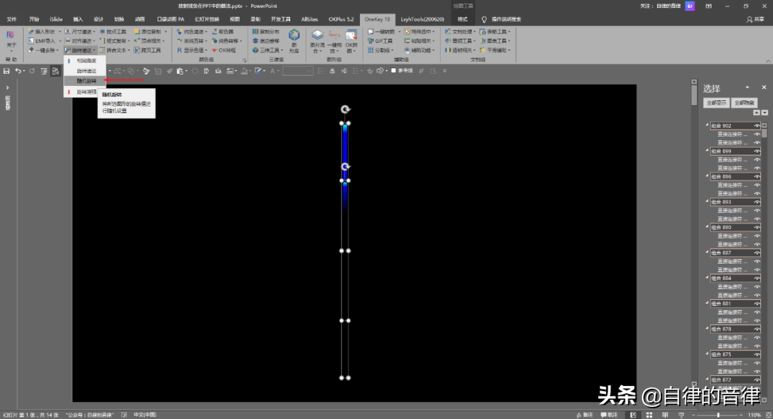773x419 pixels.
Task: Choose 旋转递进 menu entry below 相同角度
Action: tap(84, 71)
